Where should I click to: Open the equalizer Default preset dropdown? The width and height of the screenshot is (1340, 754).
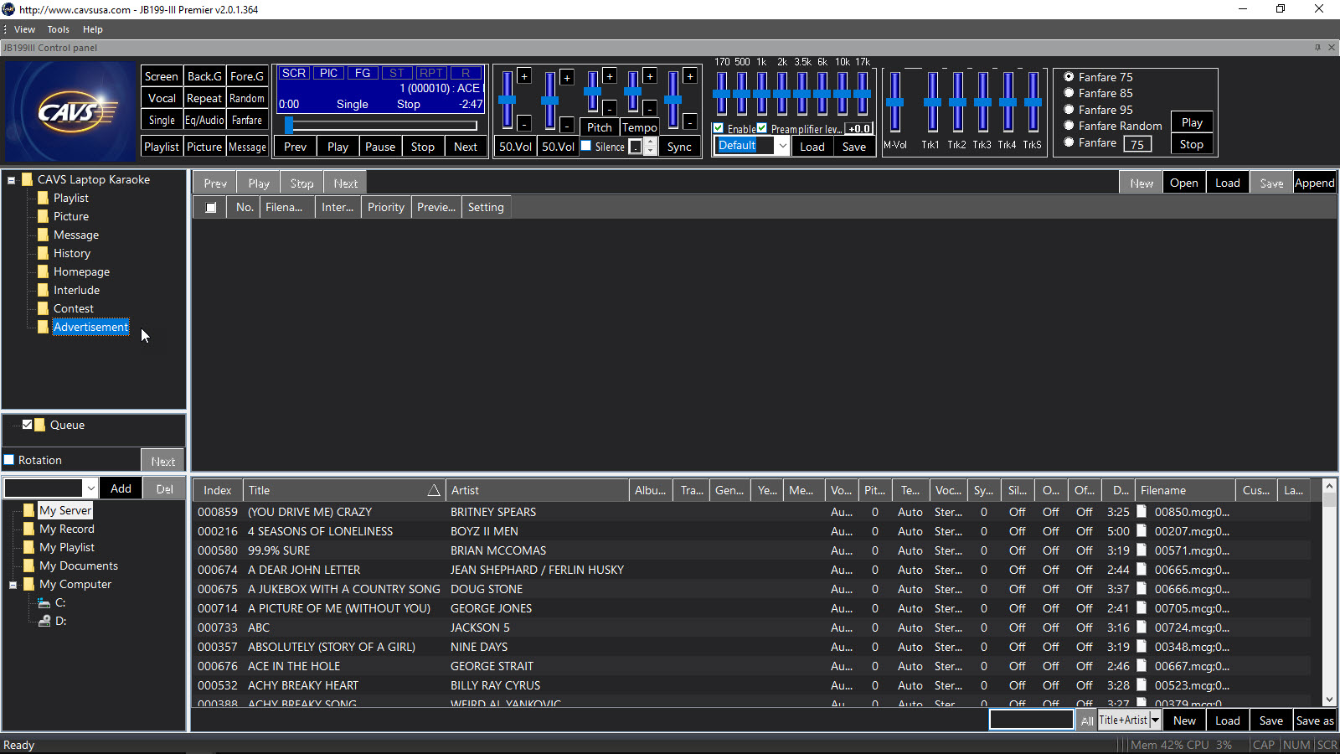(x=782, y=146)
